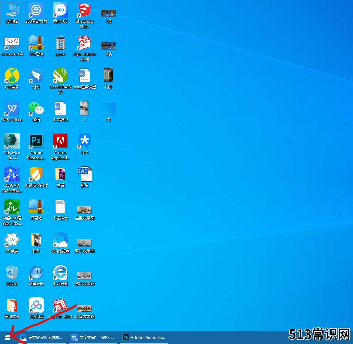Switch to the Adobe Photoshop taskbar window
The image size is (353, 344).
(144, 337)
